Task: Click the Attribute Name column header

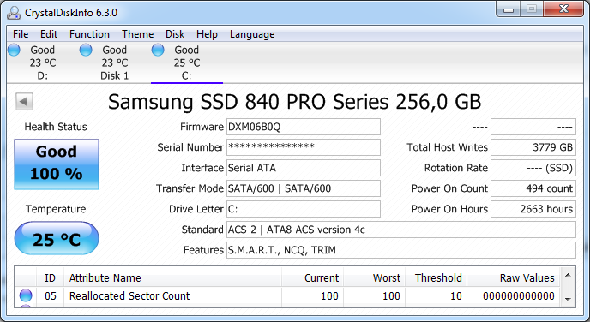Action: click(x=172, y=277)
